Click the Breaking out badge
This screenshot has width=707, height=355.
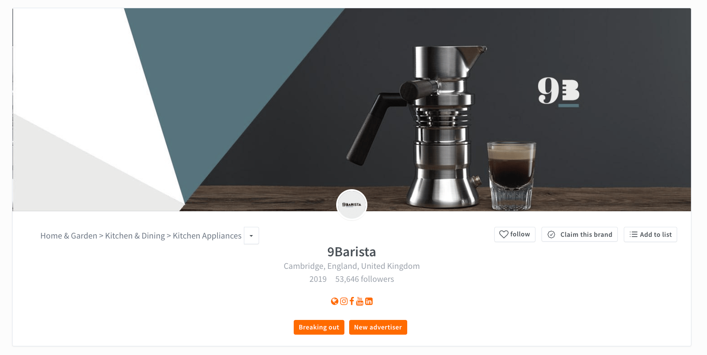point(319,327)
